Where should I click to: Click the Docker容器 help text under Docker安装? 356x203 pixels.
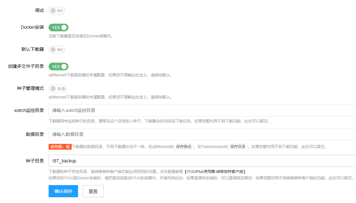point(80,36)
